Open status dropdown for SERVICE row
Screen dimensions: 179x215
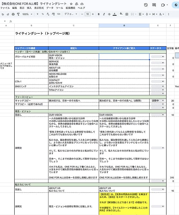point(158,63)
